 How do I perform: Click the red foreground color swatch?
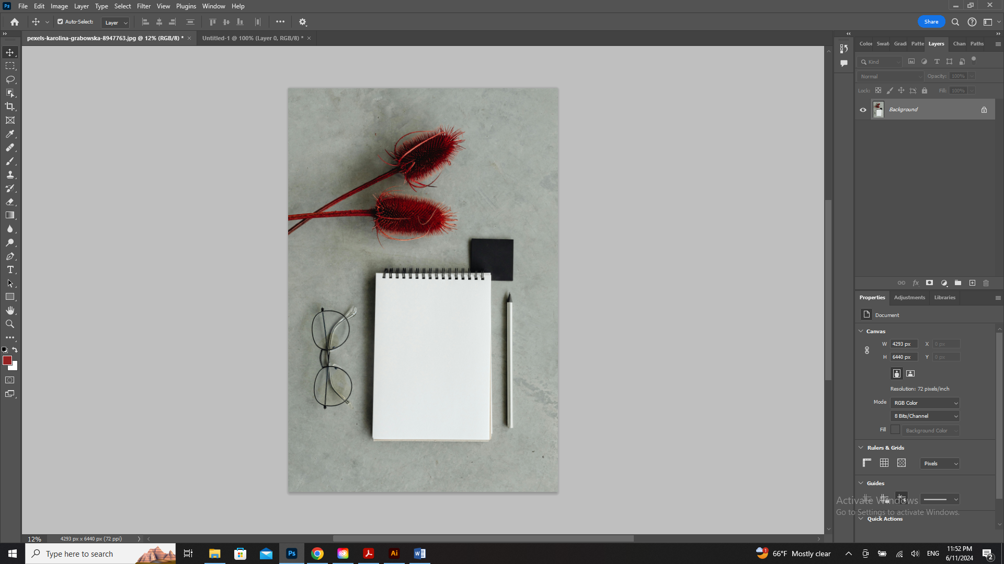click(x=7, y=360)
